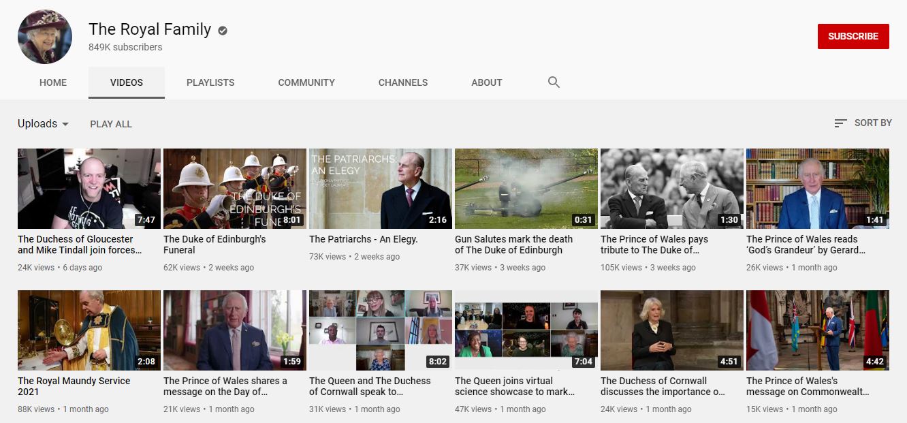Open Prince of Wales shares a message thumbnail
This screenshot has height=423, width=907.
pyautogui.click(x=235, y=330)
